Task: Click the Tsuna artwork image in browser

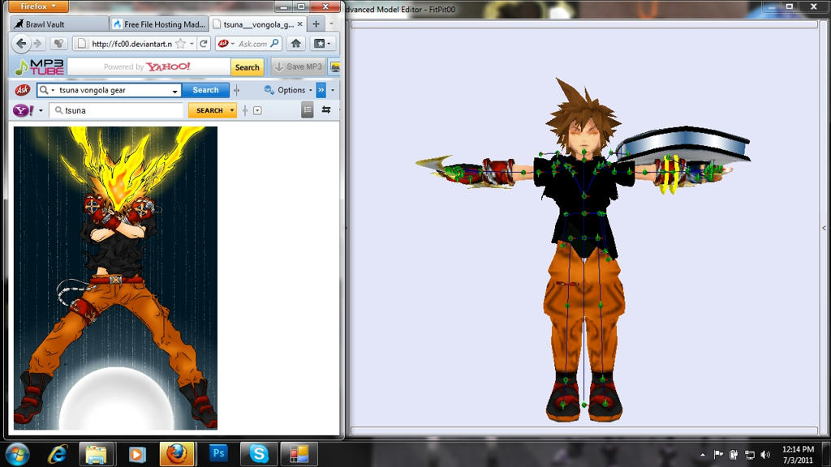Action: [115, 277]
